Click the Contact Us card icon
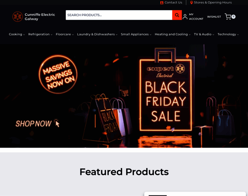Viewport: 248px width, 196px height. point(162,3)
